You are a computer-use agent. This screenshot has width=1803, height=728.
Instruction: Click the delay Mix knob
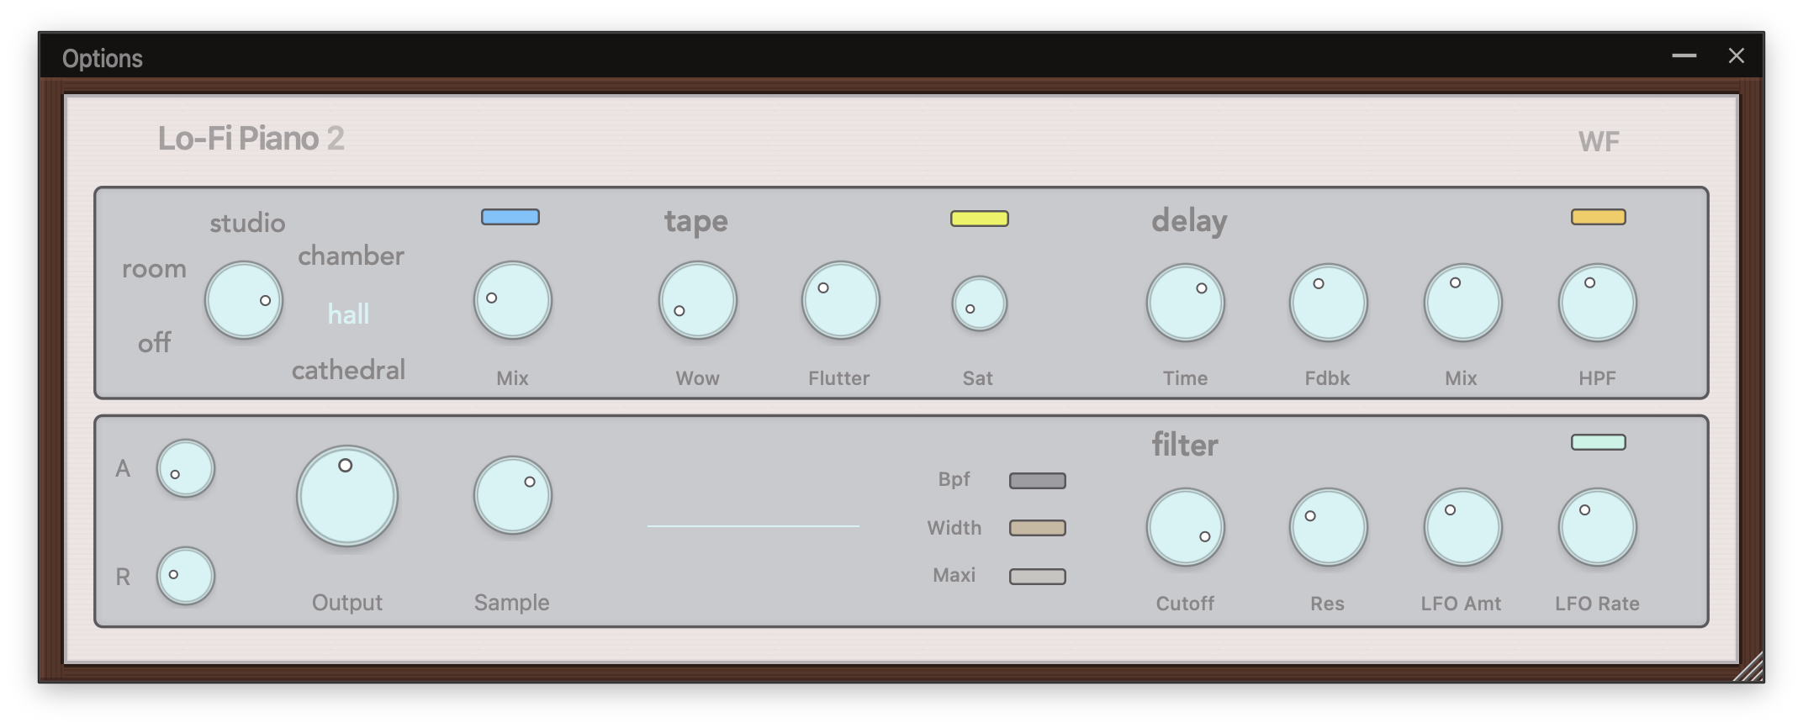pyautogui.click(x=1463, y=303)
